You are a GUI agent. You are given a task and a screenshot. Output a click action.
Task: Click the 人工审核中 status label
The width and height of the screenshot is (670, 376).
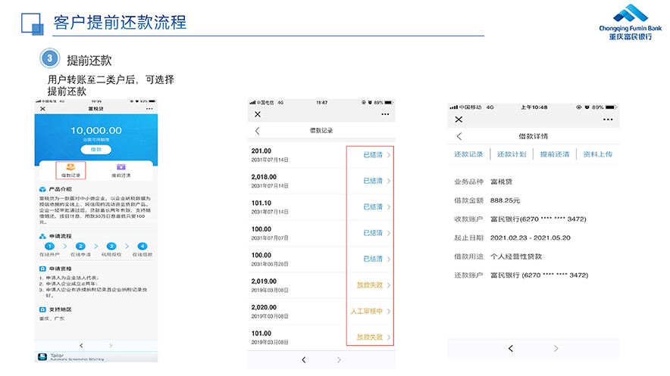coord(367,311)
